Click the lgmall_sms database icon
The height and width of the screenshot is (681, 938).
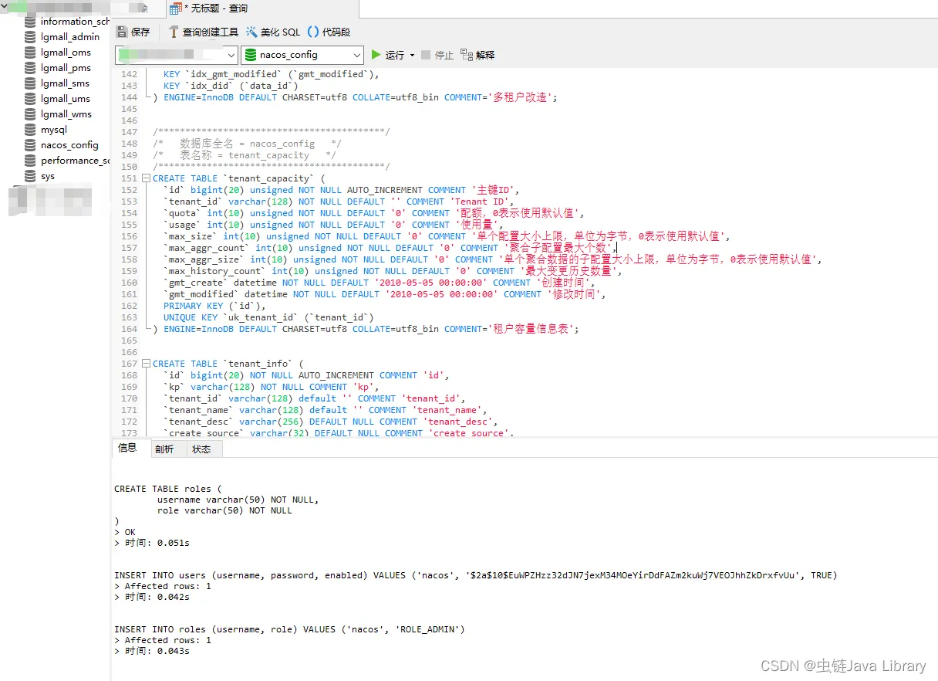click(29, 83)
